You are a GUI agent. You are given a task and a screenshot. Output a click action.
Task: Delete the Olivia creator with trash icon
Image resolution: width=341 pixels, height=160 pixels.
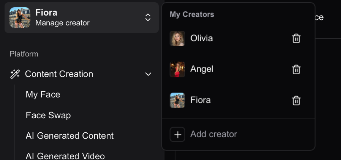coord(296,38)
